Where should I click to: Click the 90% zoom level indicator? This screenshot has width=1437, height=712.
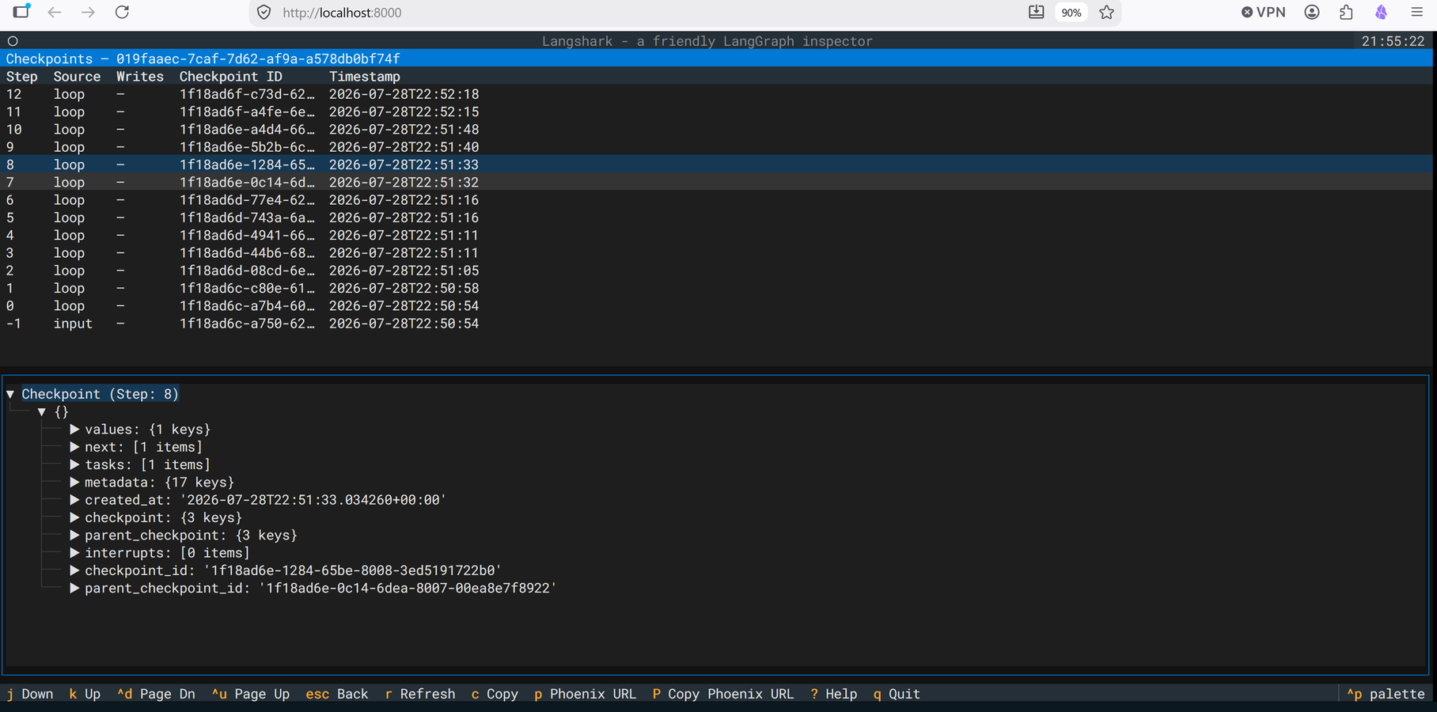coord(1071,13)
